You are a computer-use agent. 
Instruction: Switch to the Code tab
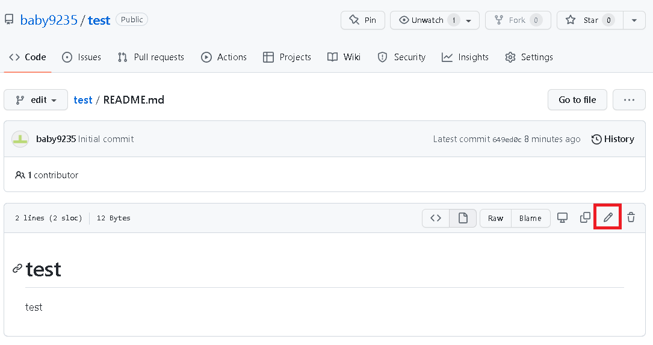click(x=28, y=57)
